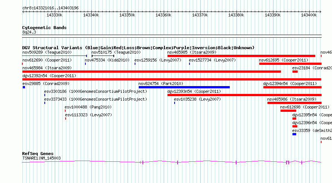Click the 143360k ruler tick label
Image resolution: width=332 pixels, height=183 pixels.
(x=163, y=15)
